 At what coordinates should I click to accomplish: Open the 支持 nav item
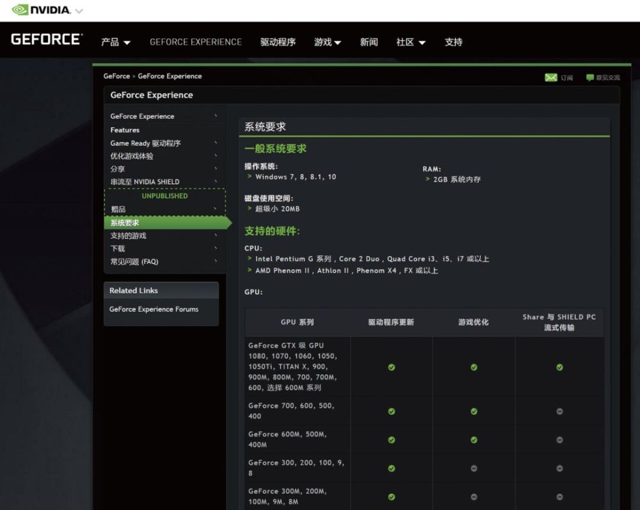coord(454,42)
